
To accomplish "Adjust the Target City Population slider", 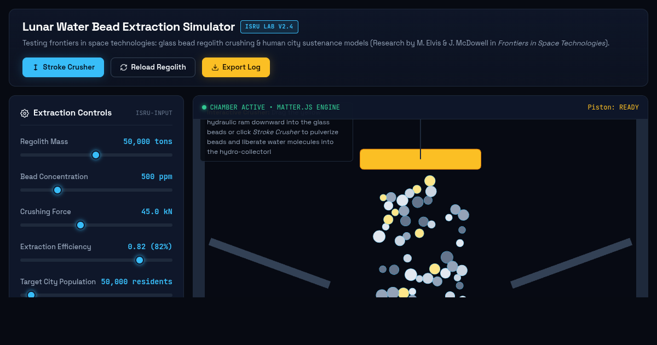I will click(96, 295).
